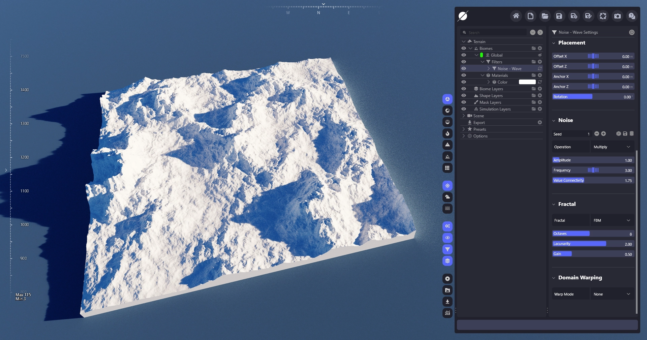
Task: Open a project with the folder icon
Action: 545,16
